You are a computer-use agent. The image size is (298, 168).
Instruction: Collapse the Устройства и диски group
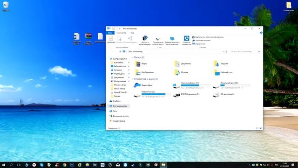tap(132, 79)
